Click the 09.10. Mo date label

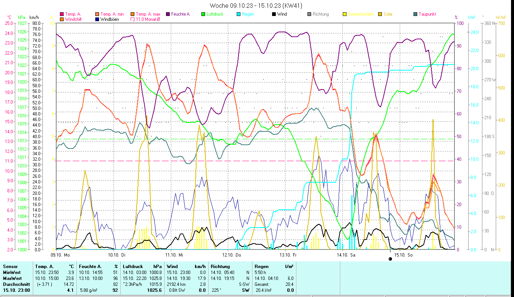[60, 255]
